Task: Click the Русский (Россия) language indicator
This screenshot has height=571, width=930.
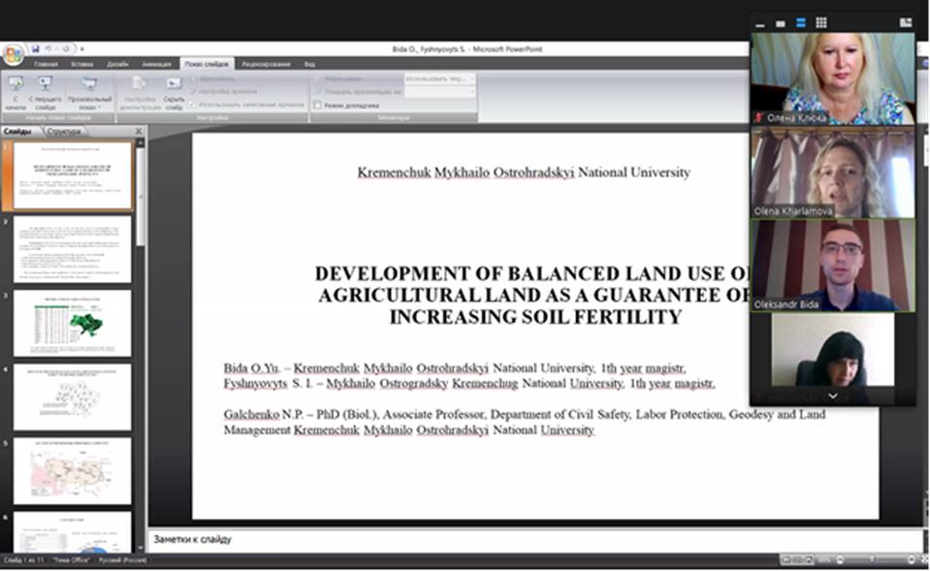Action: (x=123, y=559)
